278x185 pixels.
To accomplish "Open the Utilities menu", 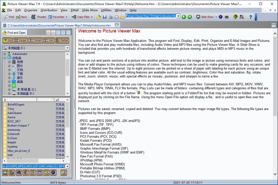I will click(106, 10).
